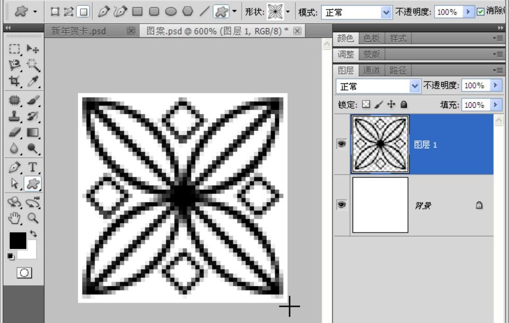Select the Zoom tool in toolbox
509x323 pixels.
(32, 218)
